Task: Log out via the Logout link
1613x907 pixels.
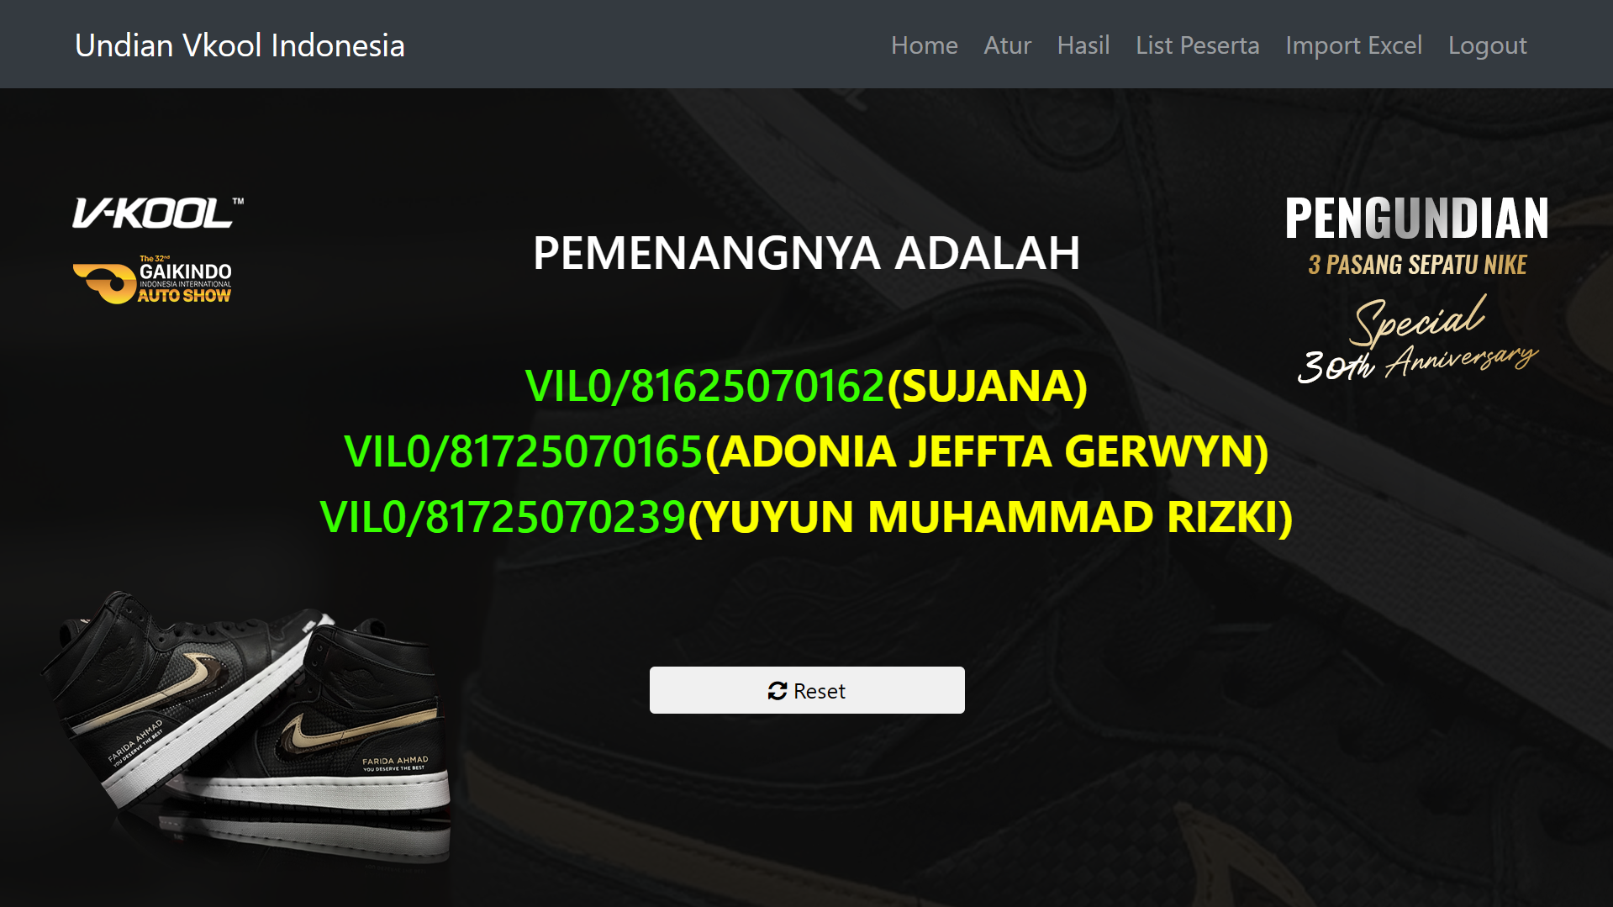Action: coord(1487,45)
